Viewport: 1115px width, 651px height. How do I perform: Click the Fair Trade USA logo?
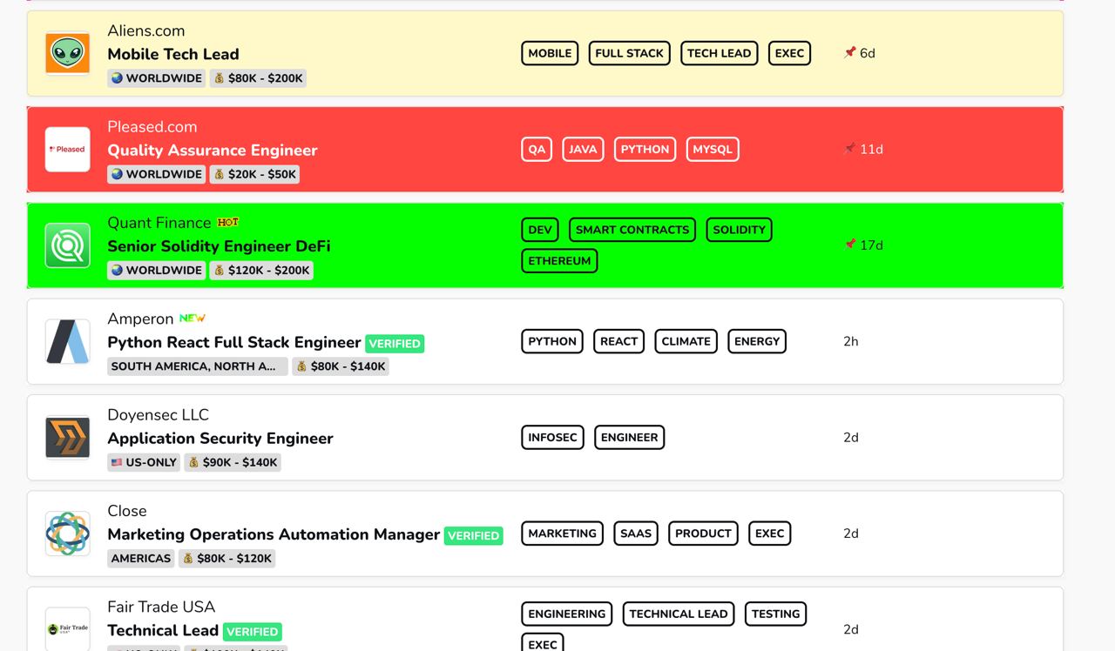68,628
